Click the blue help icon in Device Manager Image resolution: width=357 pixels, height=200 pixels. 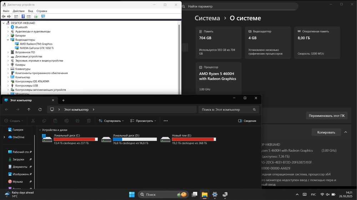(x=23, y=16)
